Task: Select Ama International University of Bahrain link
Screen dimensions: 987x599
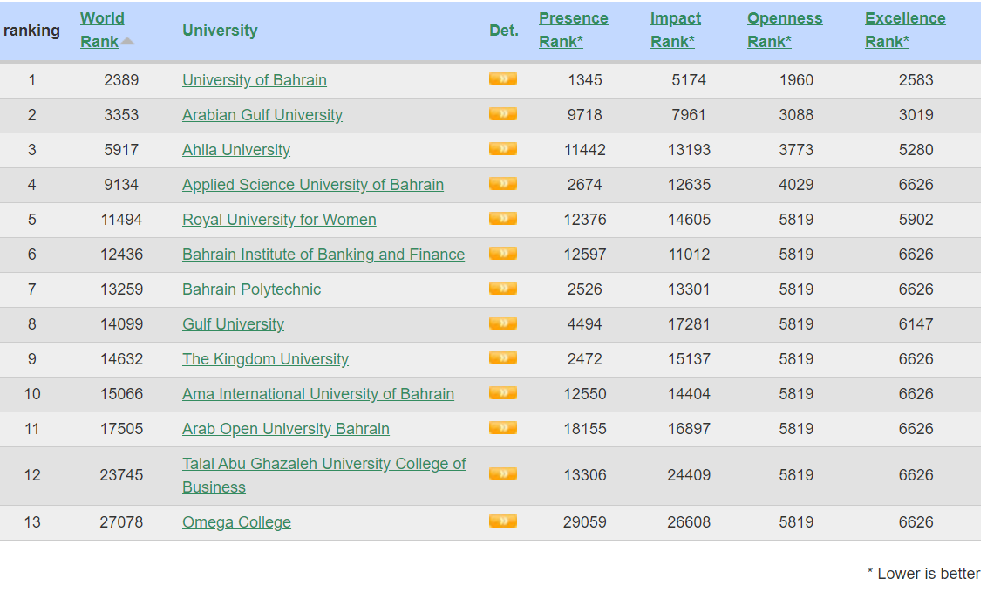Action: click(x=317, y=393)
